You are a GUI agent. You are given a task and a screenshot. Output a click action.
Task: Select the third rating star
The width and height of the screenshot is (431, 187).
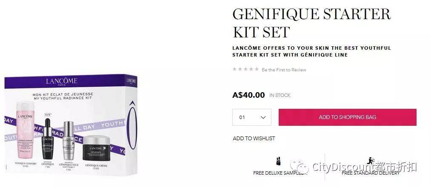click(245, 69)
